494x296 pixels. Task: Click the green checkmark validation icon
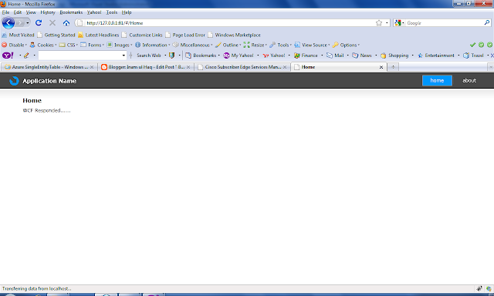point(472,45)
